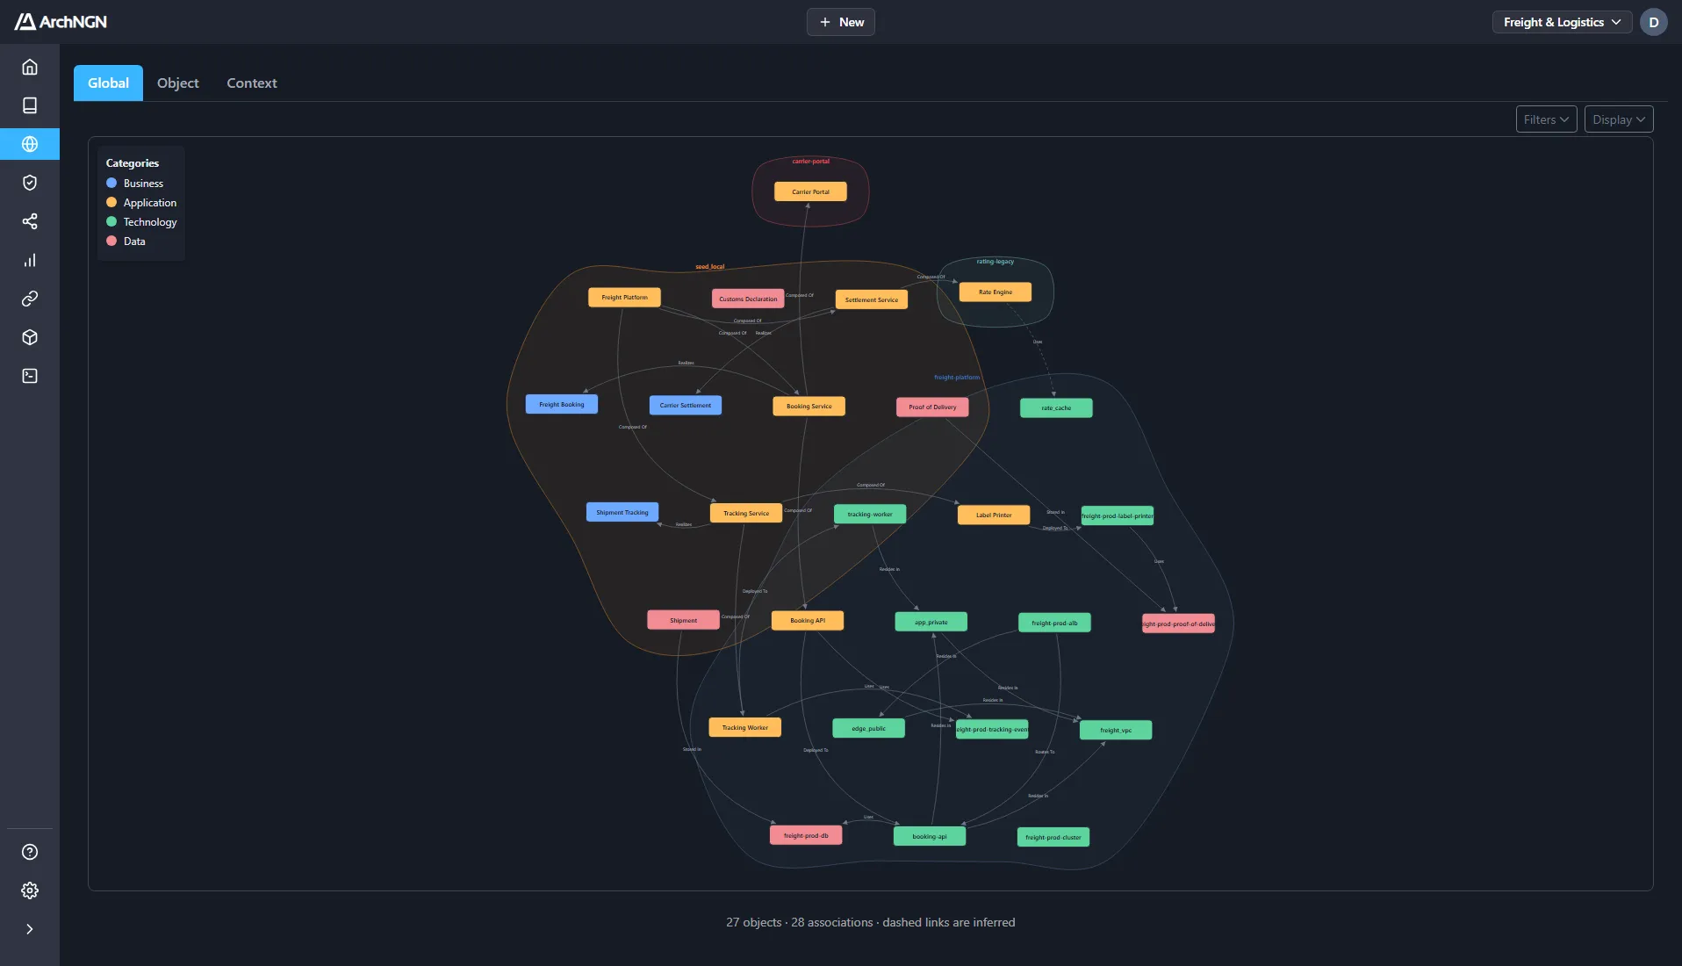Toggle the Data category in legend

click(x=126, y=241)
